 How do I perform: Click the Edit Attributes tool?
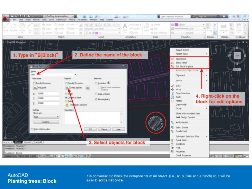pos(159,33)
